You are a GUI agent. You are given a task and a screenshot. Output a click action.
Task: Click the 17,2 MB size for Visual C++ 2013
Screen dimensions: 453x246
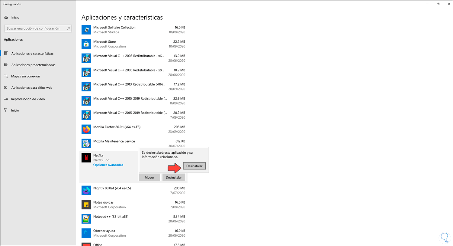tap(179, 84)
